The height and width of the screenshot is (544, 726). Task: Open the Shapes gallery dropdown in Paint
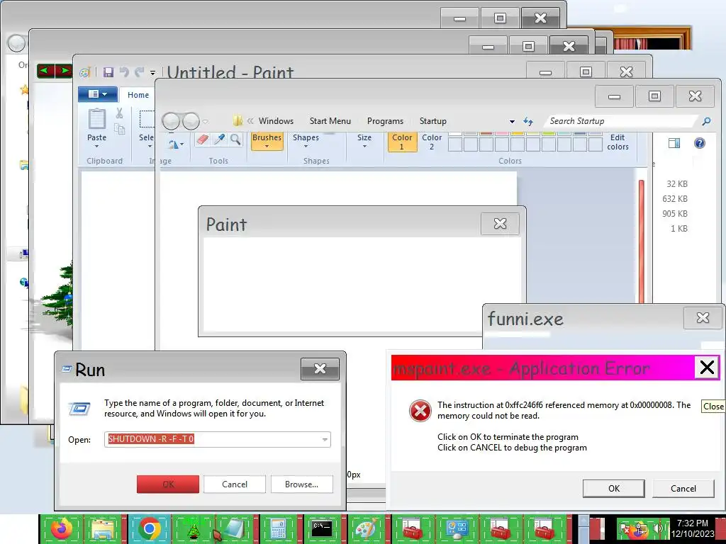tap(306, 142)
